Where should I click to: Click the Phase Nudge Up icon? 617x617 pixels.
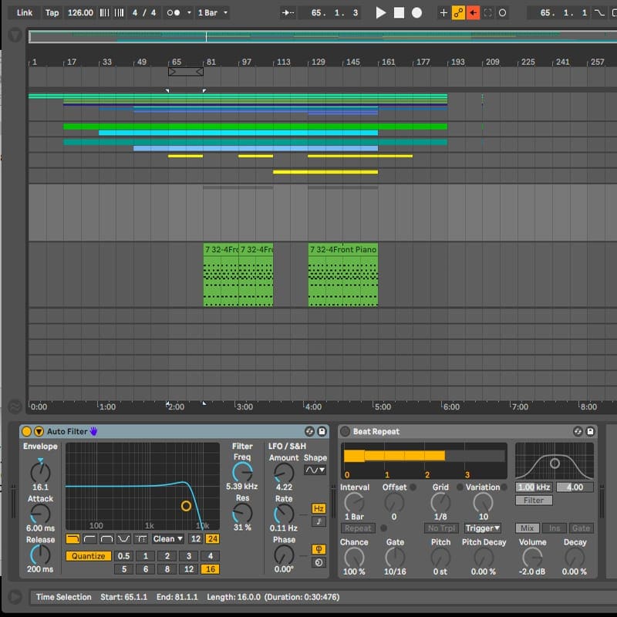119,13
